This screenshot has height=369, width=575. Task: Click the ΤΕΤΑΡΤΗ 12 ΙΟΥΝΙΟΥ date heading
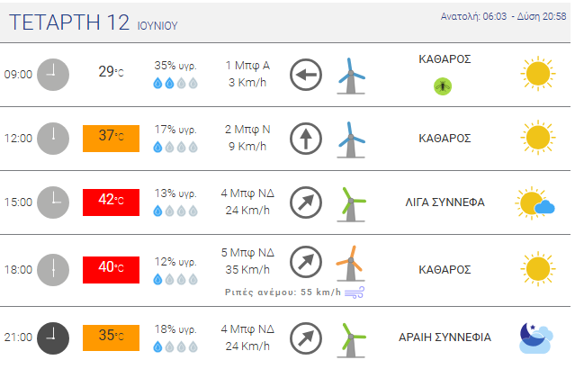(x=94, y=22)
